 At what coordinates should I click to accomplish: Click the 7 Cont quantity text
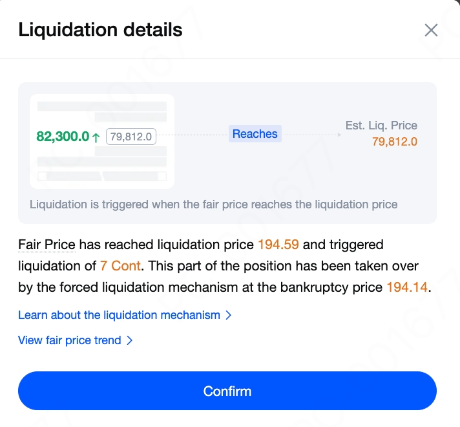coord(120,266)
